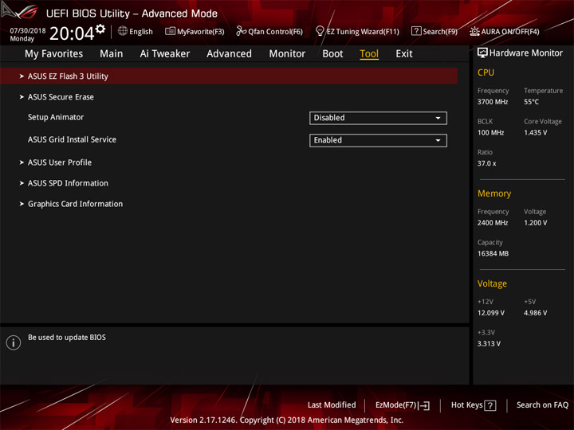The width and height of the screenshot is (574, 430).
Task: Open ASUS EZ Flash 3 Utility
Action: point(229,76)
